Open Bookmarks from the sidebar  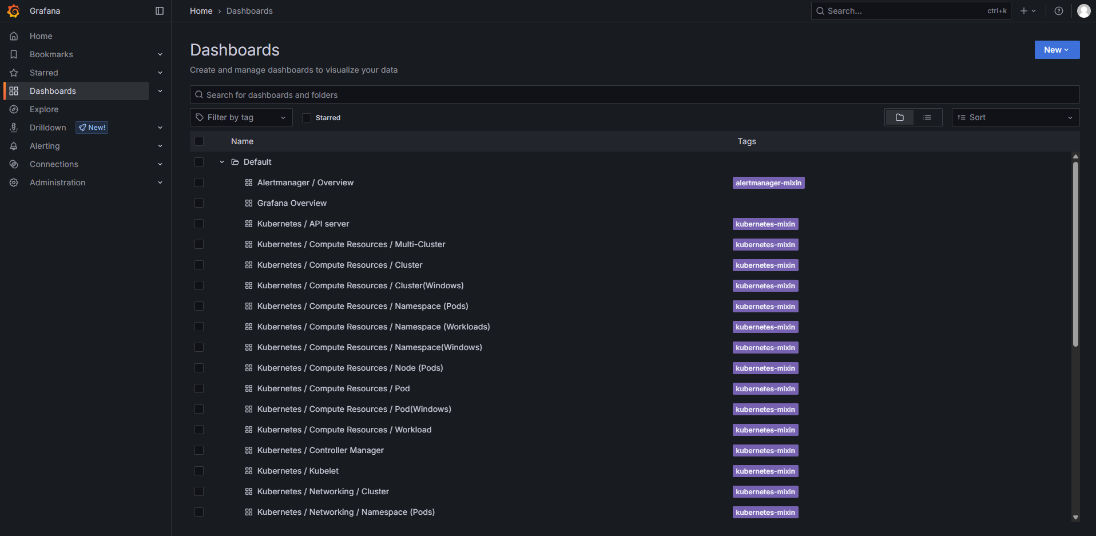(51, 54)
